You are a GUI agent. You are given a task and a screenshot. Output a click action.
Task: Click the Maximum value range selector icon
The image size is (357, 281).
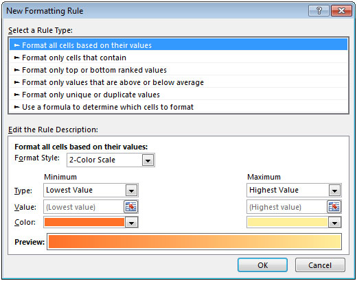click(x=334, y=207)
